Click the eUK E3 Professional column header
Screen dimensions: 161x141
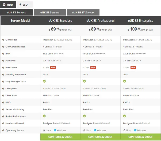coord(100,21)
